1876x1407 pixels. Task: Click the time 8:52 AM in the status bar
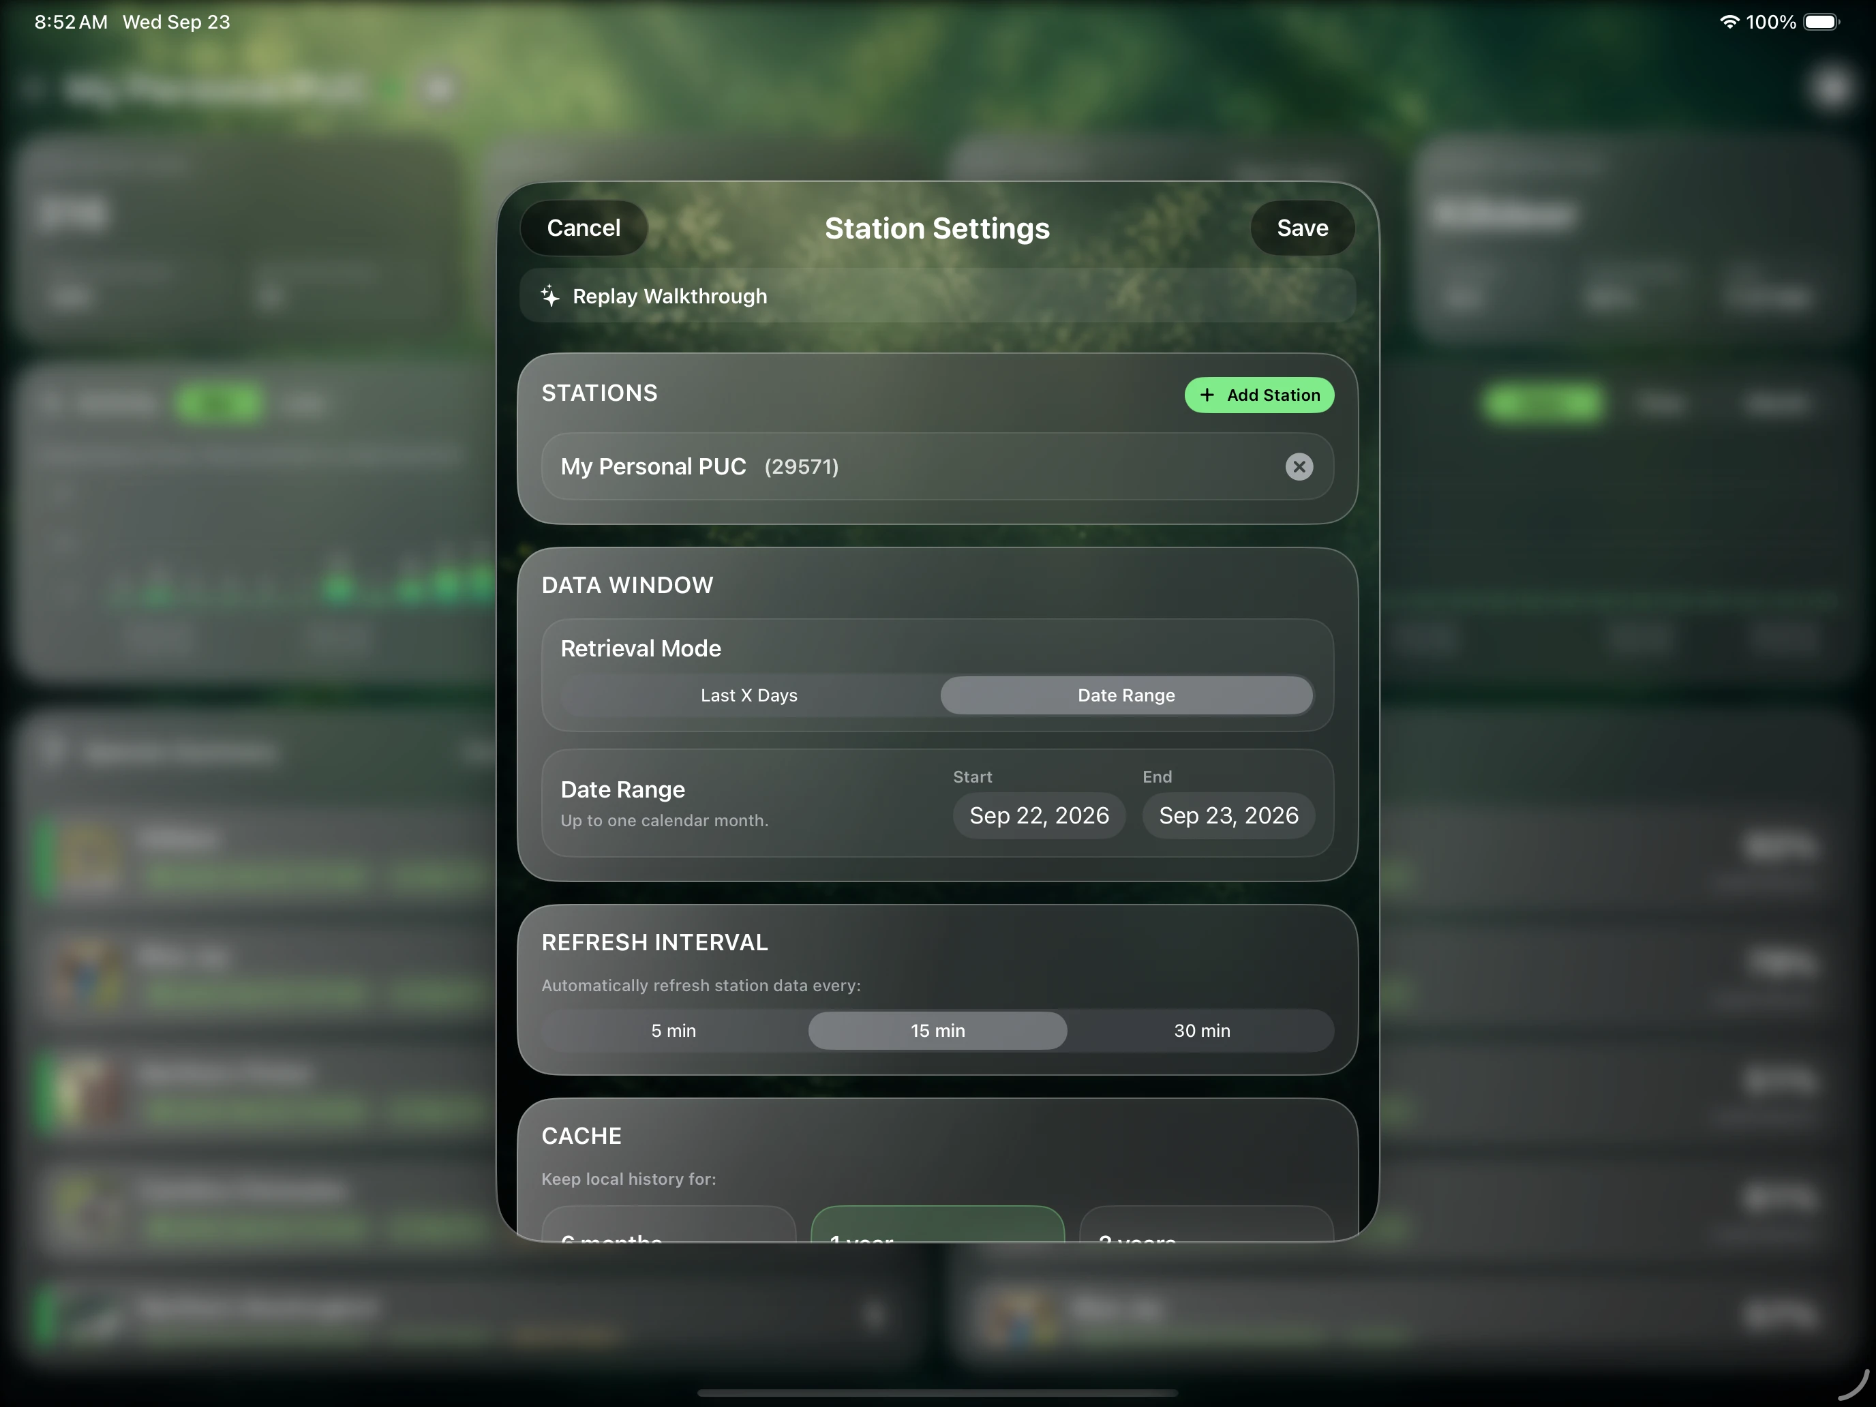[x=72, y=22]
